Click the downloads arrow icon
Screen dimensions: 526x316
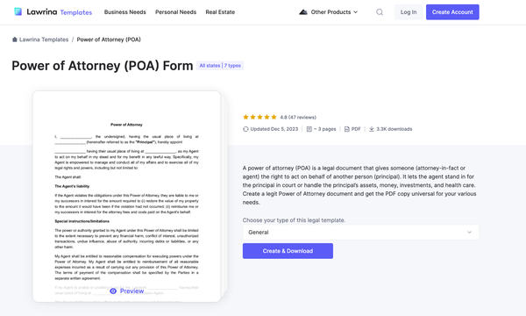[372, 129]
